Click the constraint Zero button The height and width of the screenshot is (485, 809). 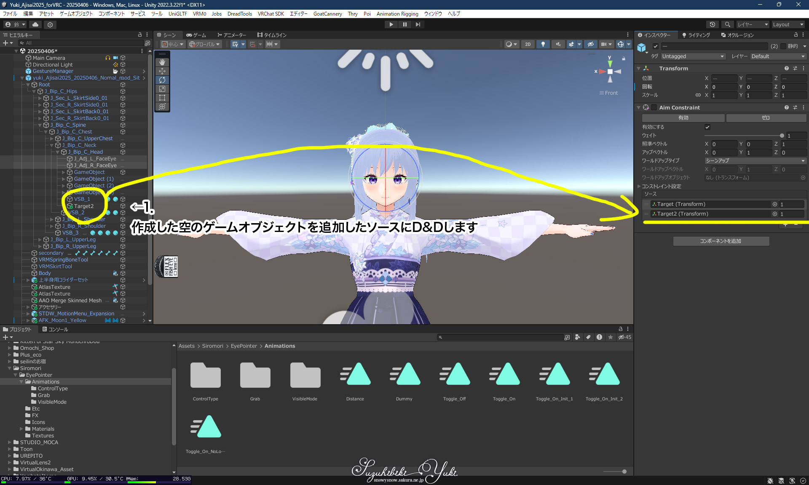766,118
